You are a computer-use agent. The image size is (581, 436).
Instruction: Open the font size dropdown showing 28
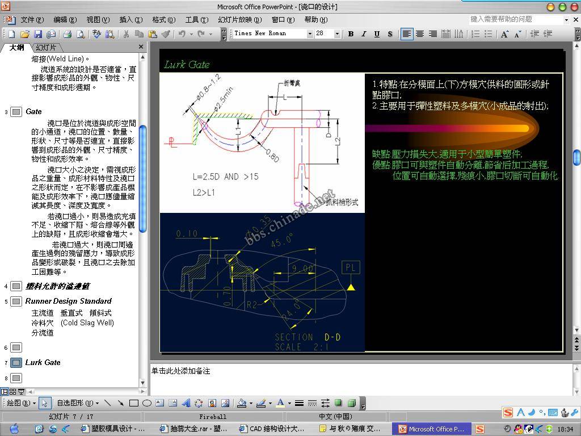coord(337,34)
